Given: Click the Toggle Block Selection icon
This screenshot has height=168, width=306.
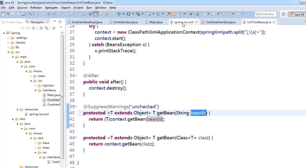Looking at the screenshot, I should click(x=106, y=14).
